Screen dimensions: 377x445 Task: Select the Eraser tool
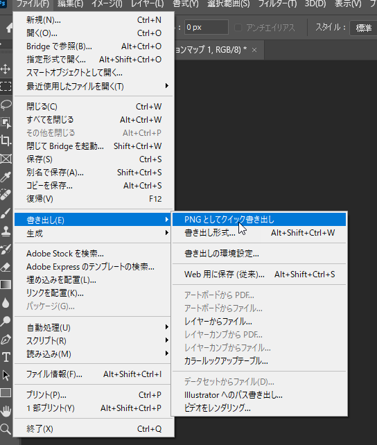[6, 267]
